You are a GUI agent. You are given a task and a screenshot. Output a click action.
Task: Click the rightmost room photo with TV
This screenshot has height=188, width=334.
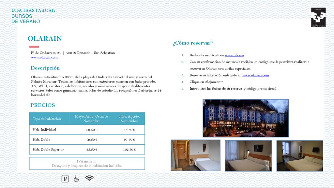300,156
